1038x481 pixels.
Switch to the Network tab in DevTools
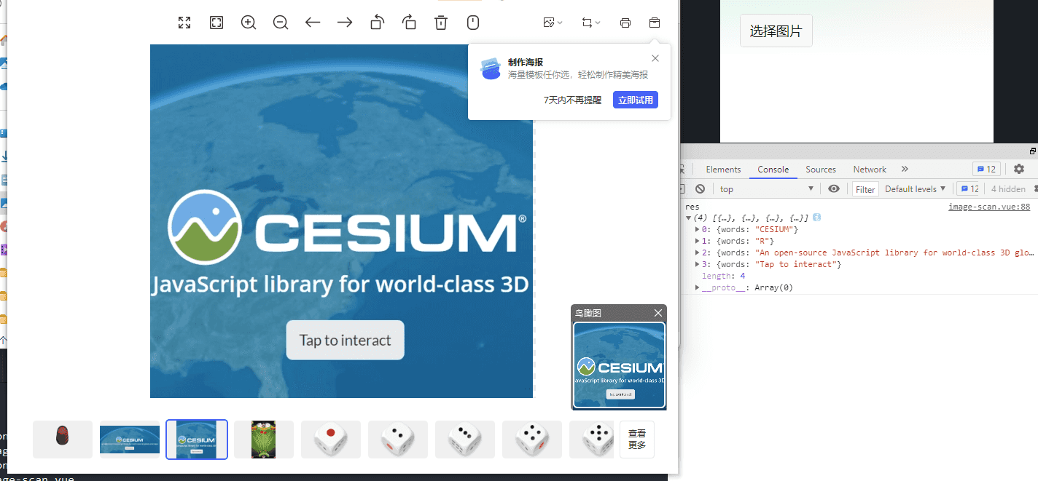coord(870,170)
